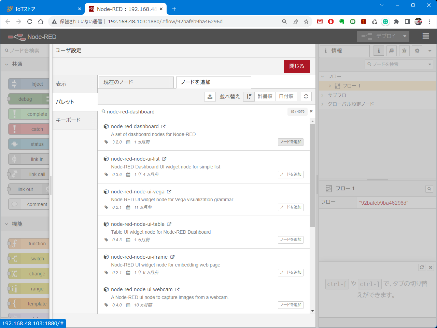437x328 pixels.
Task: Click the module list vertical scrollbar thumb
Action: 312,175
